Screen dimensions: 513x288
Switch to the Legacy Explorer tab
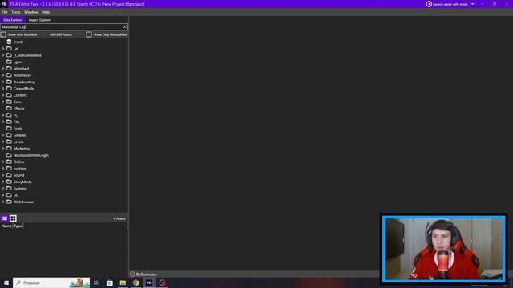[x=40, y=20]
